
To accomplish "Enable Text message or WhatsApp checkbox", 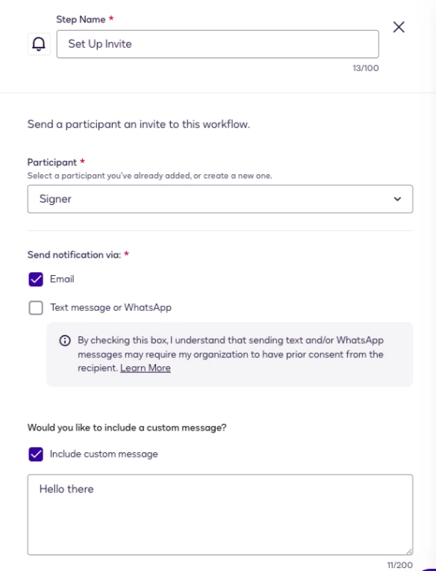I will (36, 308).
